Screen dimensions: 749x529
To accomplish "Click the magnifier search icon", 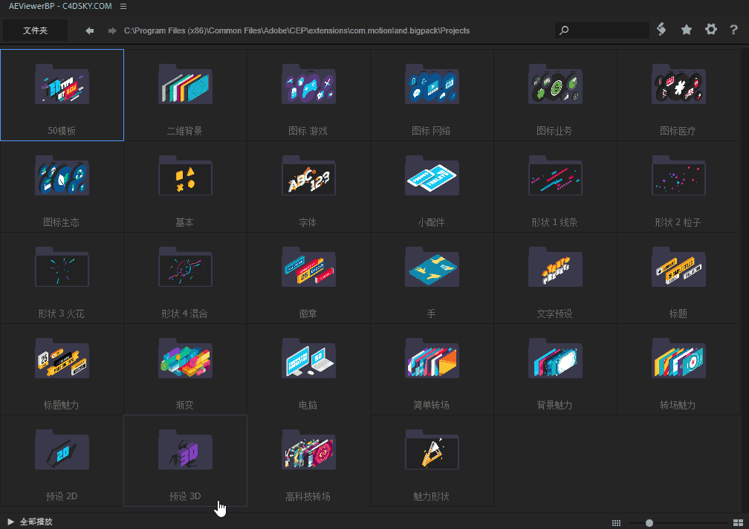I will click(564, 30).
